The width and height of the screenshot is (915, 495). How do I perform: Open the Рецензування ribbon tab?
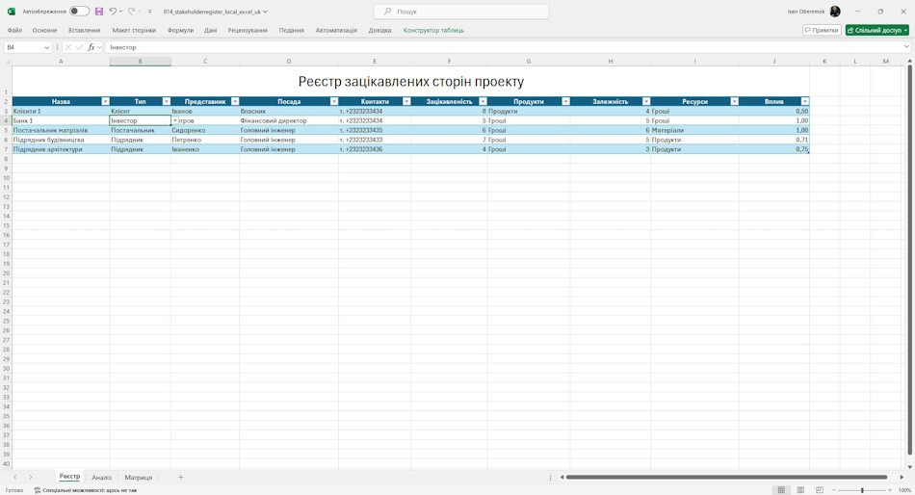coord(248,31)
